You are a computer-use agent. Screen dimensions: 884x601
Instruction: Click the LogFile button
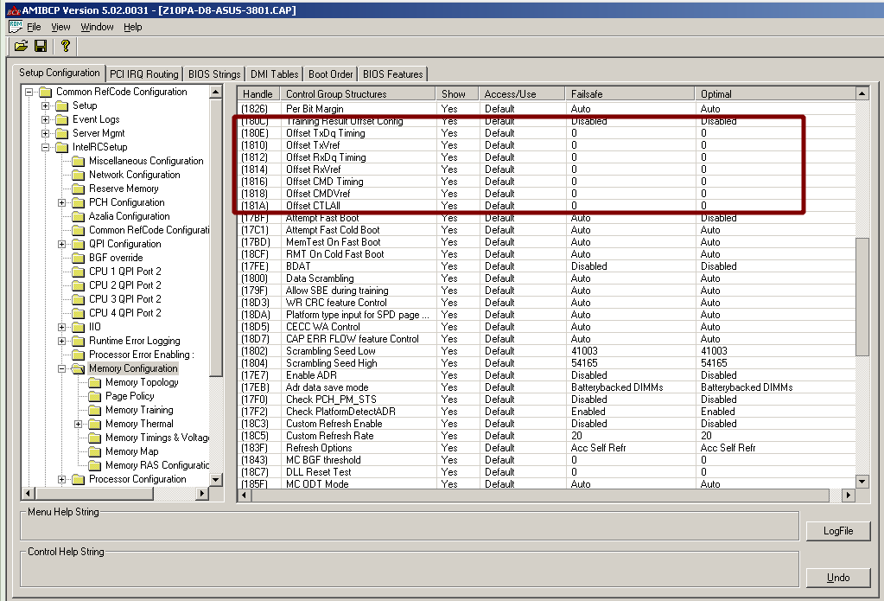pos(837,531)
